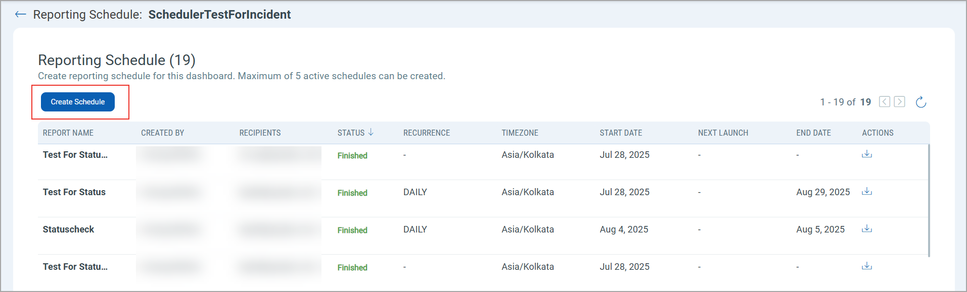The width and height of the screenshot is (967, 292).
Task: Click the Create Schedule button
Action: point(78,102)
